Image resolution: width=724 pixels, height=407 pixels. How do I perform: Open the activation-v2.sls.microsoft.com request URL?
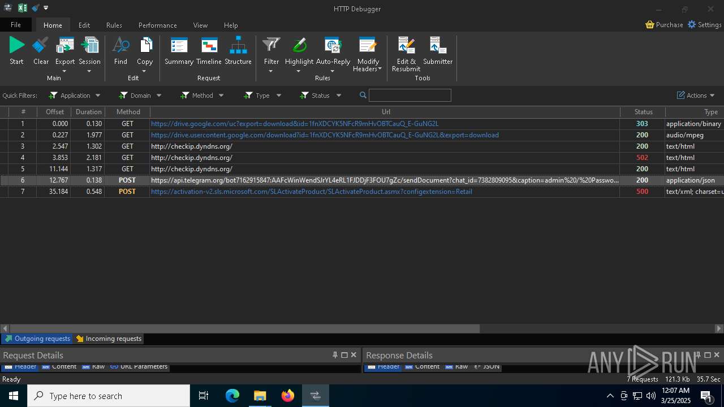pos(312,192)
